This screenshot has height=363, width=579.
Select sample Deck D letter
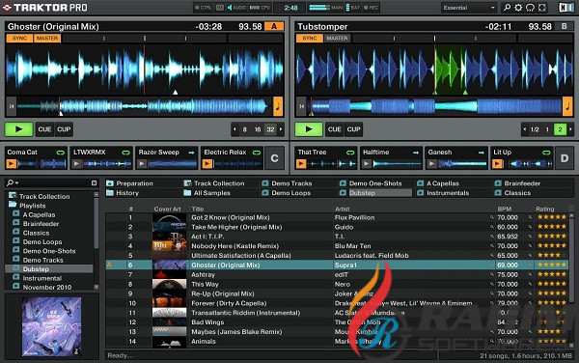coord(565,158)
